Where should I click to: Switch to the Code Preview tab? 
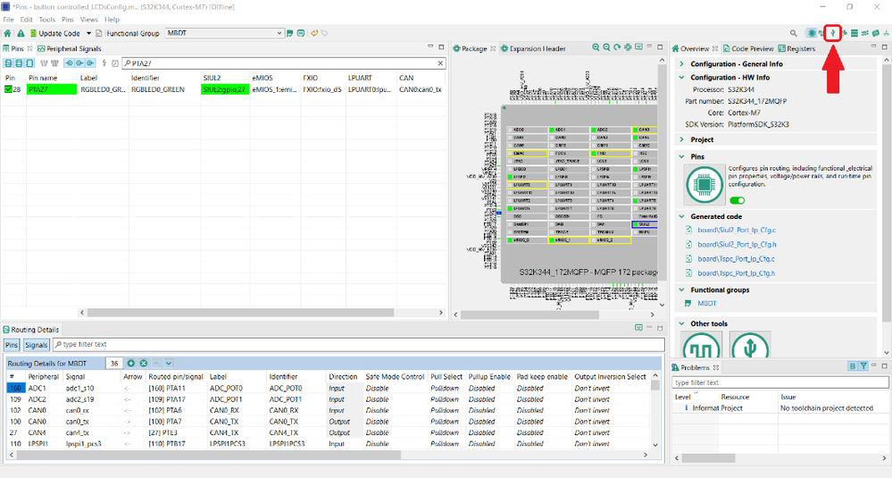pyautogui.click(x=747, y=48)
